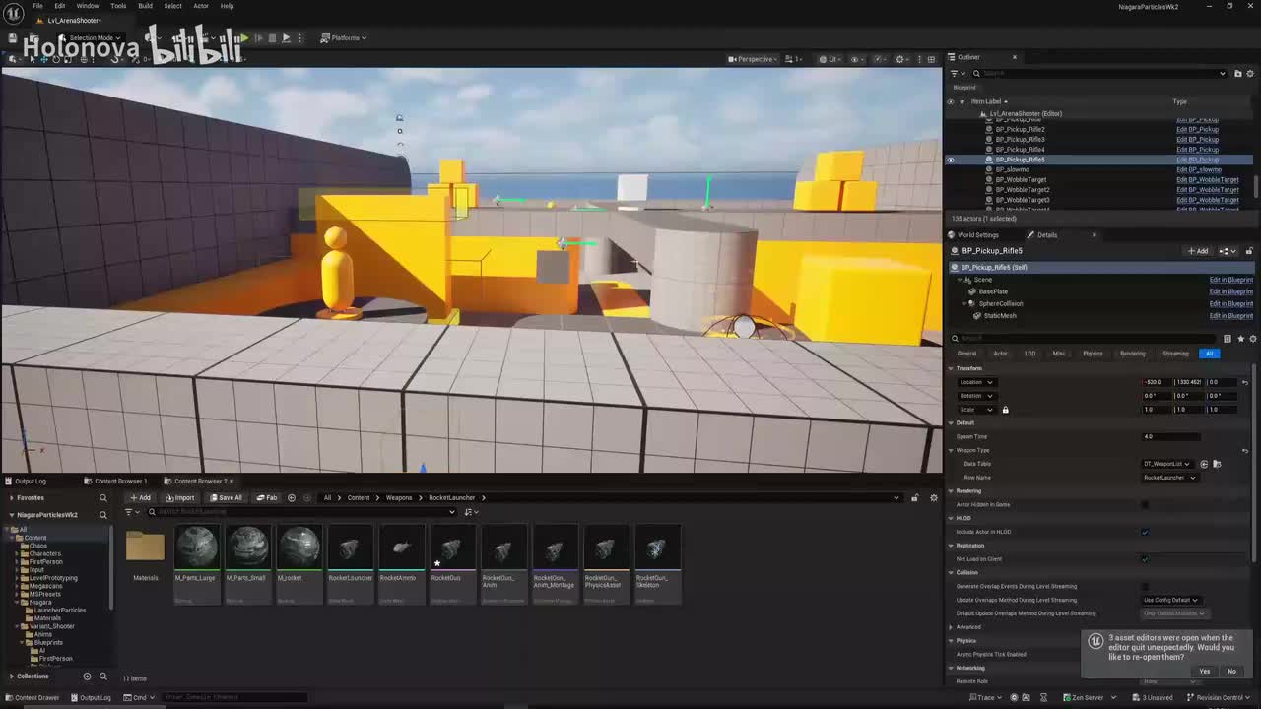This screenshot has height=709, width=1261.
Task: Open the Content Browser sort options
Action: coord(471,512)
